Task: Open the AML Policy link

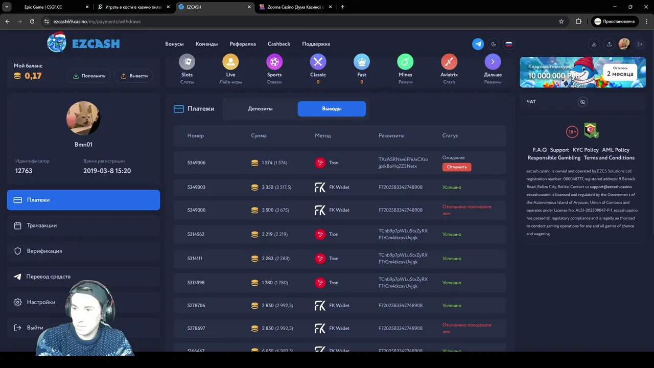Action: pyautogui.click(x=616, y=150)
